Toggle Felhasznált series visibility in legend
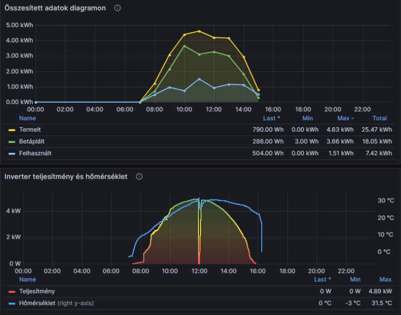401x315 pixels. (35, 153)
